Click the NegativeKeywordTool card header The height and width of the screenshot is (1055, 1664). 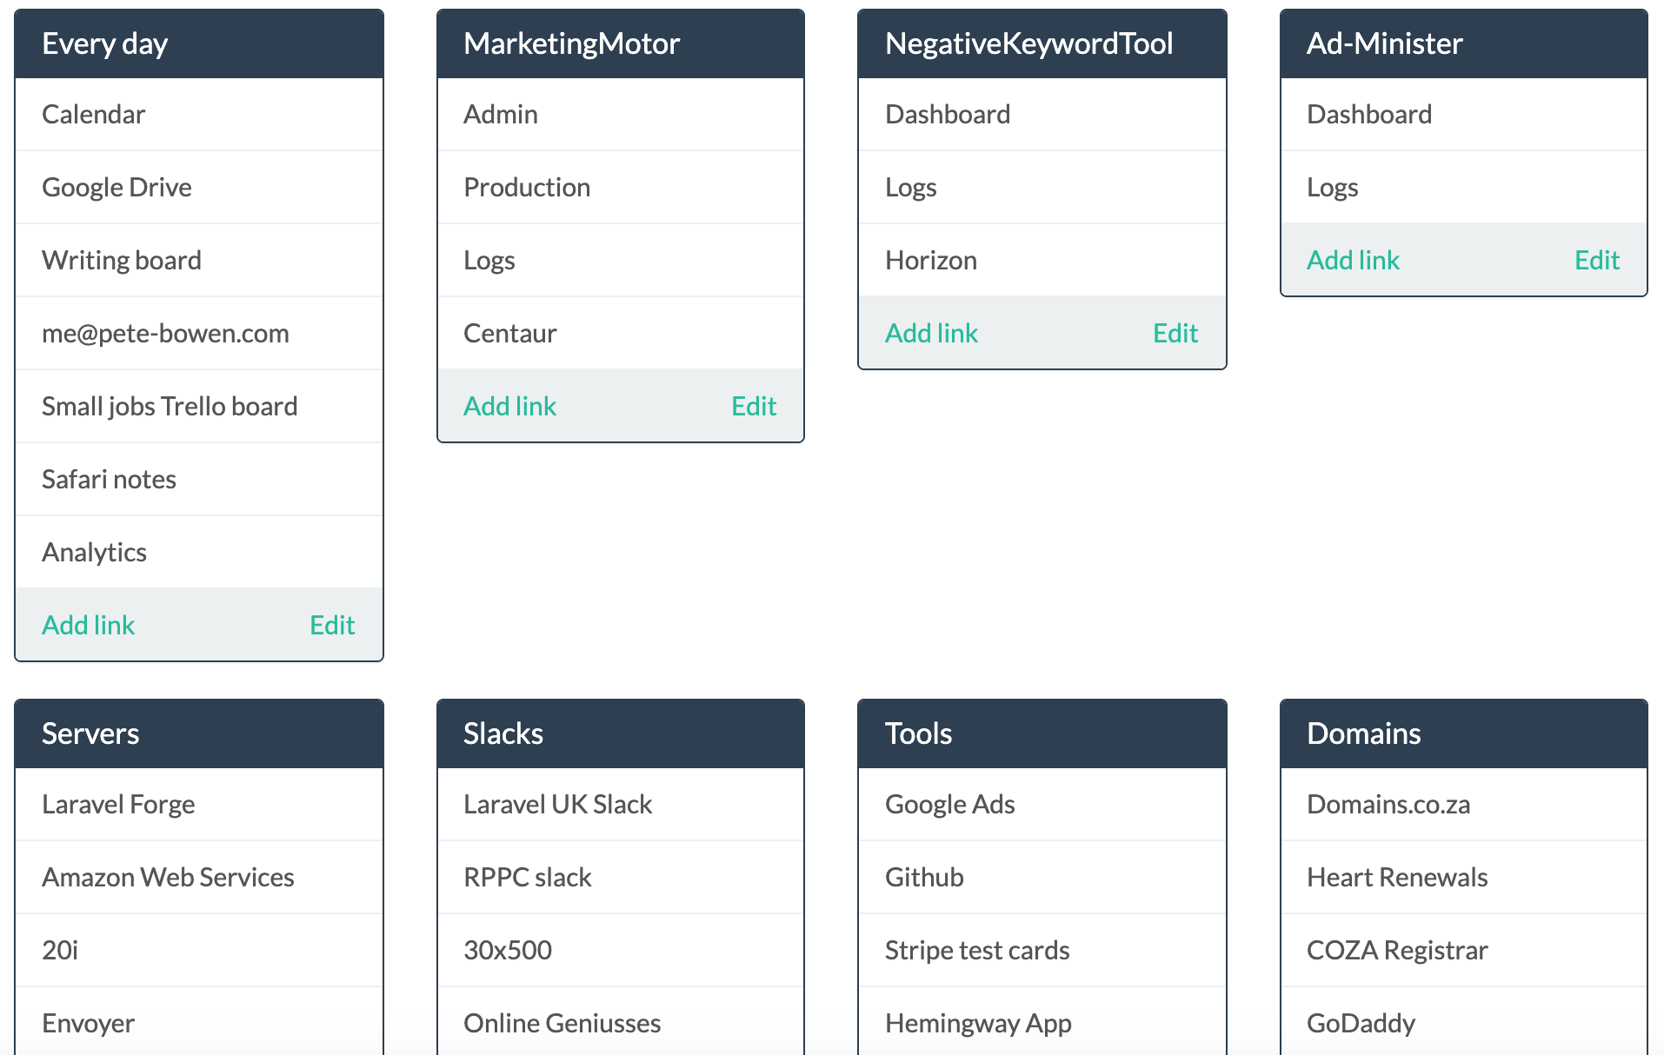point(1042,43)
